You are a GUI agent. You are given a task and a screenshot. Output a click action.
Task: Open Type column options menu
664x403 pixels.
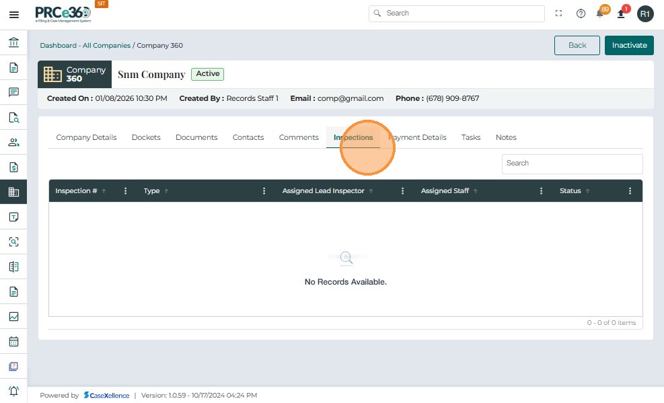pos(264,191)
